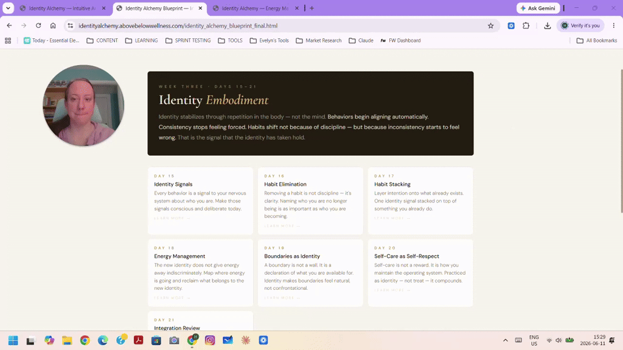Open the CONTENT bookmarks folder
Viewport: 623px width, 350px height.
(102, 41)
